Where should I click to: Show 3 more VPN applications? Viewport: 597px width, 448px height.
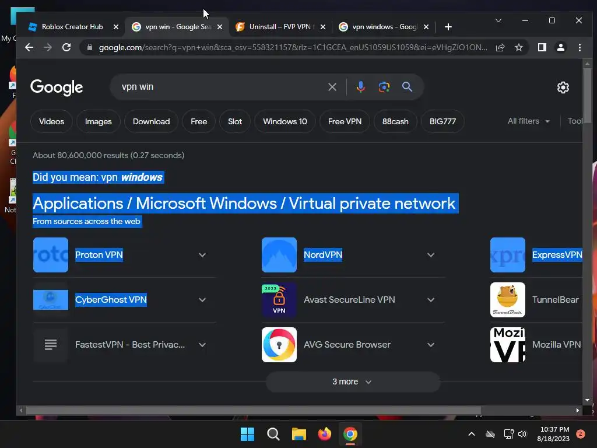tap(353, 381)
